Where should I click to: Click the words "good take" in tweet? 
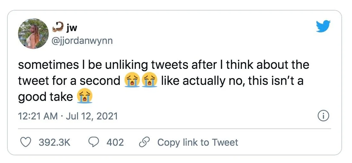(46, 97)
